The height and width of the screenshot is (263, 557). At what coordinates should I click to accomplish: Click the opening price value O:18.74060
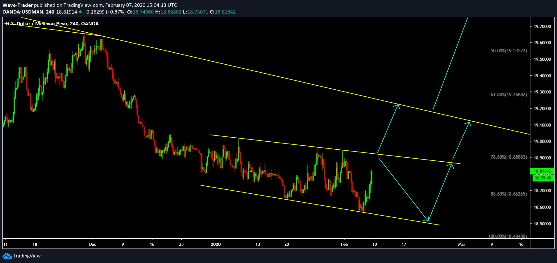pyautogui.click(x=140, y=12)
